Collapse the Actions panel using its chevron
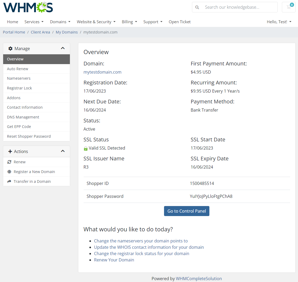298x282 pixels. pos(63,151)
